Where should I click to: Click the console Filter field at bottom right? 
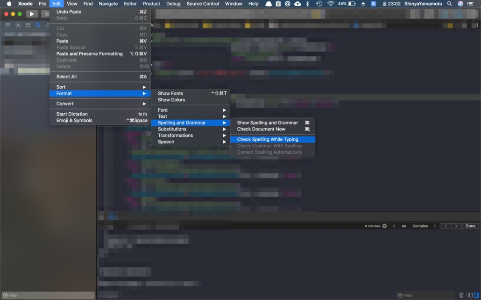coord(425,295)
